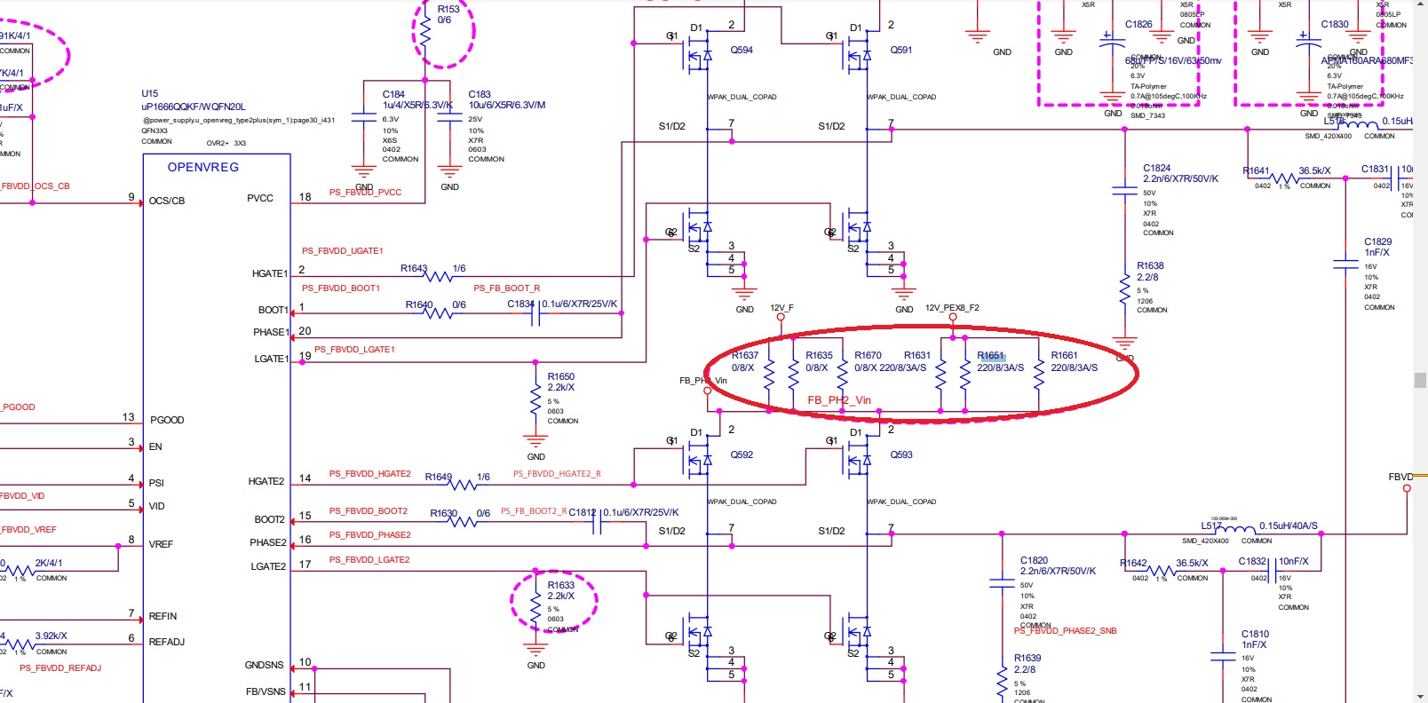Click the OPENVREG block title
Viewport: 1428px width, 703px height.
tap(203, 167)
